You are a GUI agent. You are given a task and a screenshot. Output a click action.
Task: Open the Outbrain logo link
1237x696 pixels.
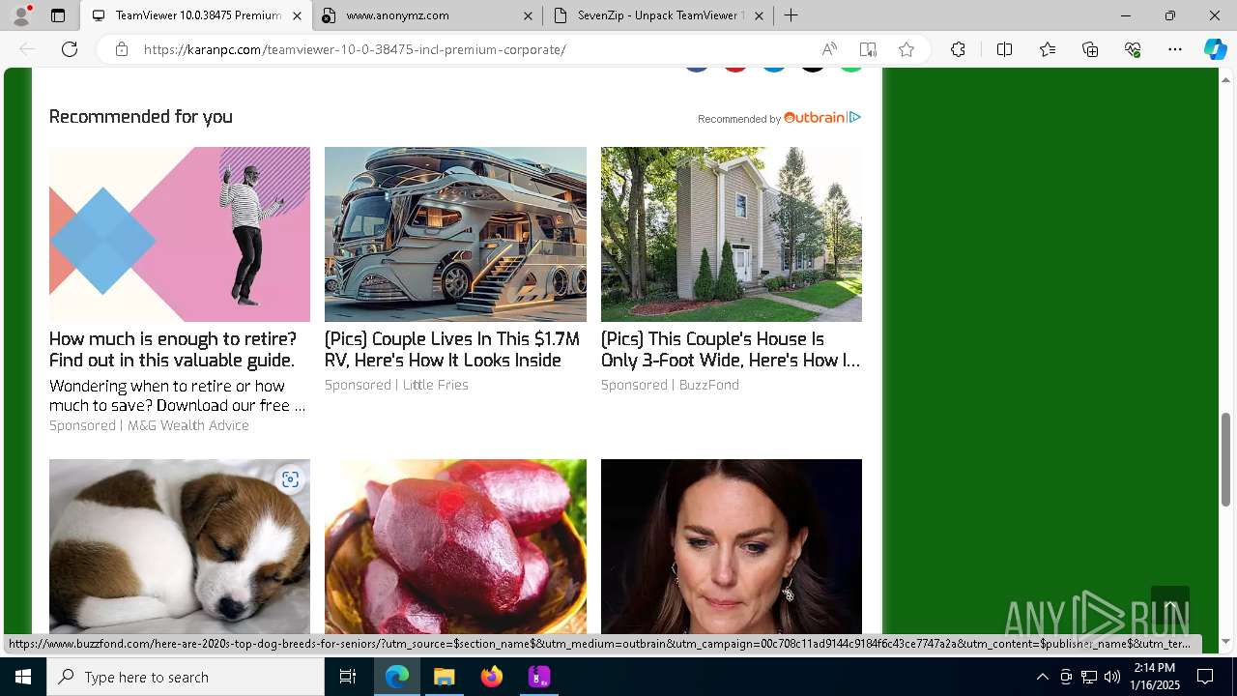pos(815,117)
